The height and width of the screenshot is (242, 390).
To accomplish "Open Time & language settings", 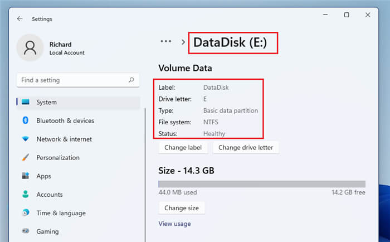I will tap(79, 212).
